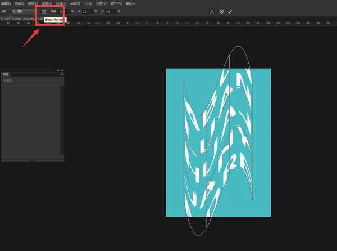The width and height of the screenshot is (337, 251).
Task: Click the Properties panel vertical scrollbar
Action: tap(62, 118)
